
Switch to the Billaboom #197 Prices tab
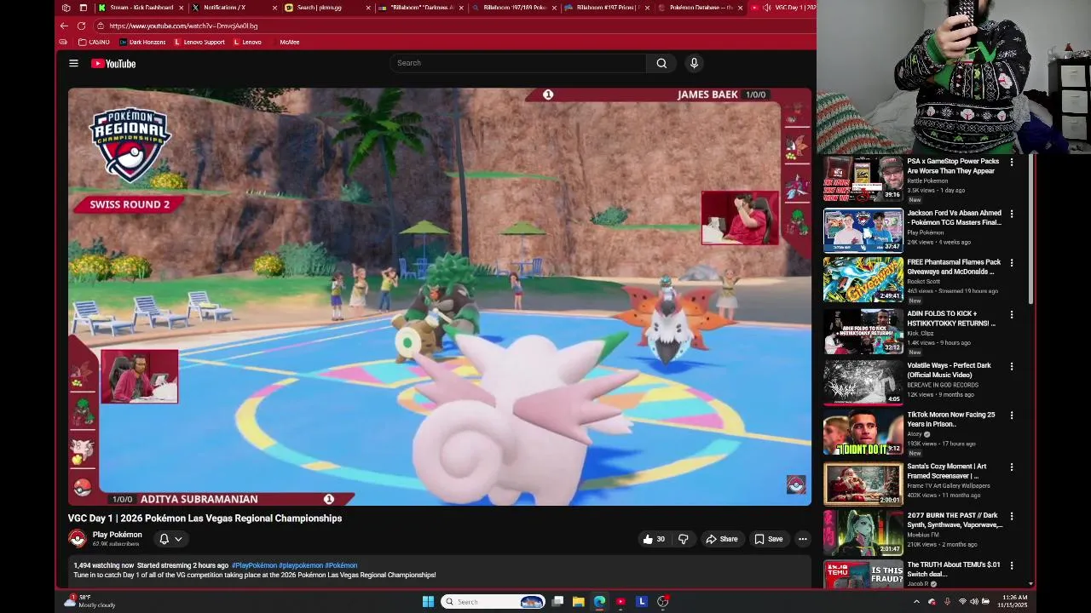pyautogui.click(x=608, y=8)
